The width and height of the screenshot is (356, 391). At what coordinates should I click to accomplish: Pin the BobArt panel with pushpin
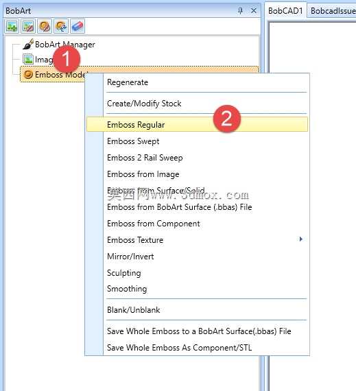240,11
